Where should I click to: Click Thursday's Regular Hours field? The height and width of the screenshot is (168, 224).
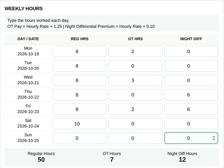point(80,95)
